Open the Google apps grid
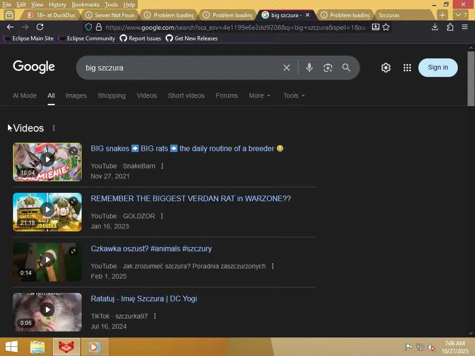The width and height of the screenshot is (475, 356). point(407,68)
